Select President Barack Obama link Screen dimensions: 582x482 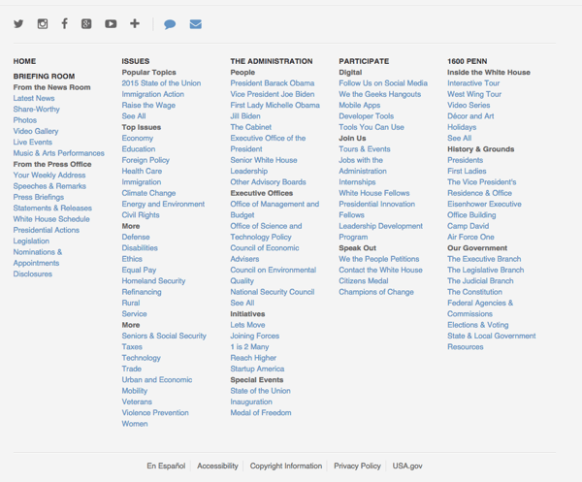coord(273,83)
